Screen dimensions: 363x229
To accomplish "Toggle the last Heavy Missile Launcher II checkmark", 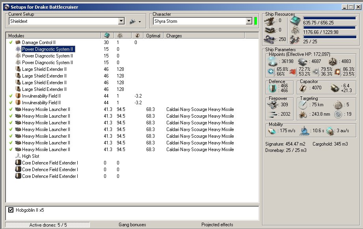I will (x=11, y=149).
